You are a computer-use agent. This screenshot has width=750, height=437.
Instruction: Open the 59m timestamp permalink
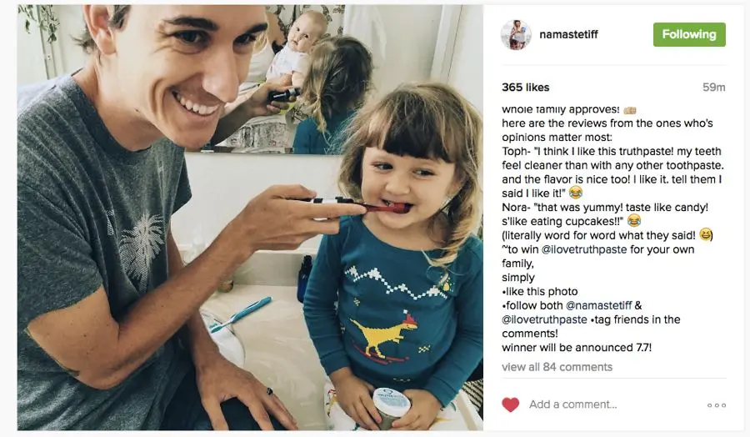(713, 87)
